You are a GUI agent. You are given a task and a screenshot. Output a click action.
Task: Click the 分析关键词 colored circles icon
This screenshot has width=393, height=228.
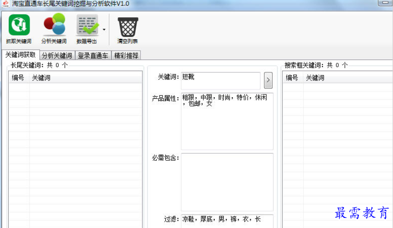point(54,24)
